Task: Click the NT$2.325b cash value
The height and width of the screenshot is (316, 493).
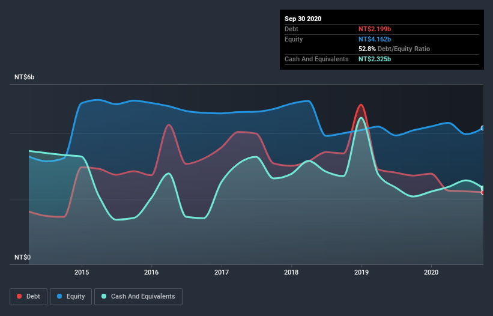Action: point(375,59)
